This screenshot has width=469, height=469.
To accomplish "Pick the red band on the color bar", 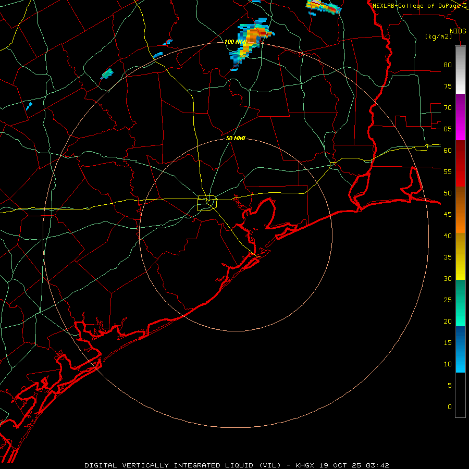I will 460,163.
